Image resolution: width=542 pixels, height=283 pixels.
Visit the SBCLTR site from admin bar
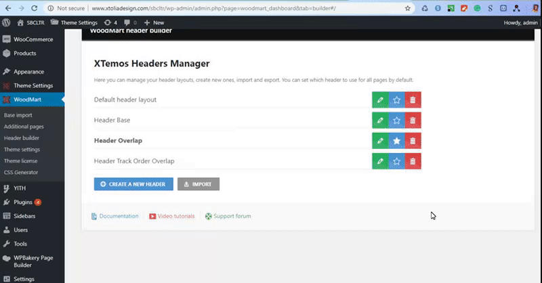click(30, 22)
